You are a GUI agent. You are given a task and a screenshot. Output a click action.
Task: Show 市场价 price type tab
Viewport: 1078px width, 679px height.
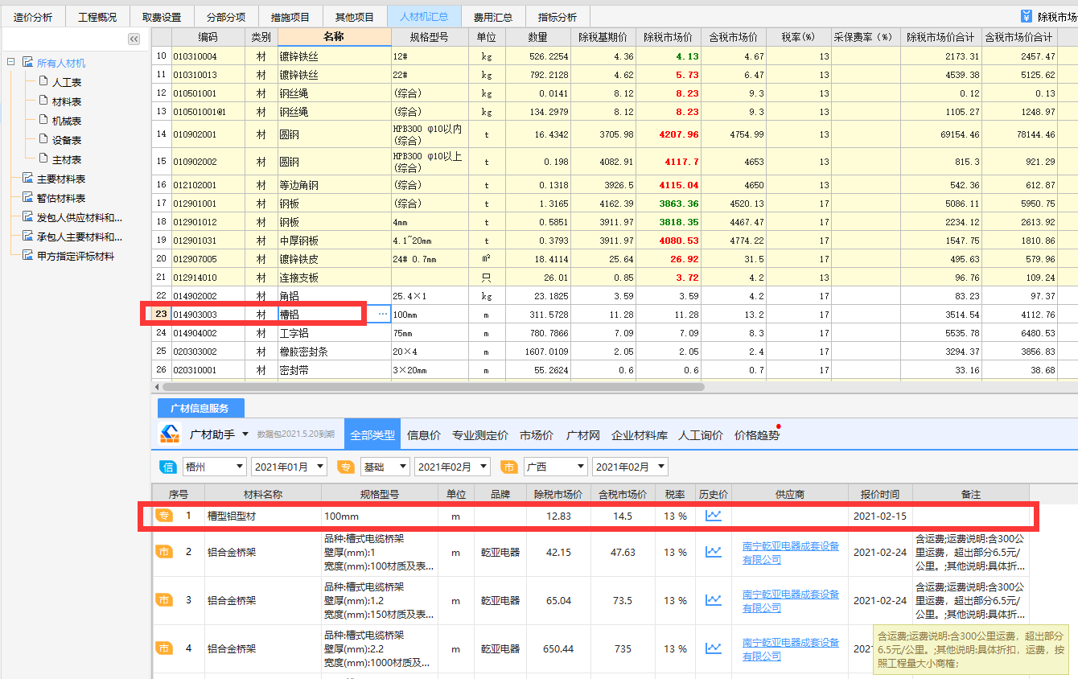(537, 434)
